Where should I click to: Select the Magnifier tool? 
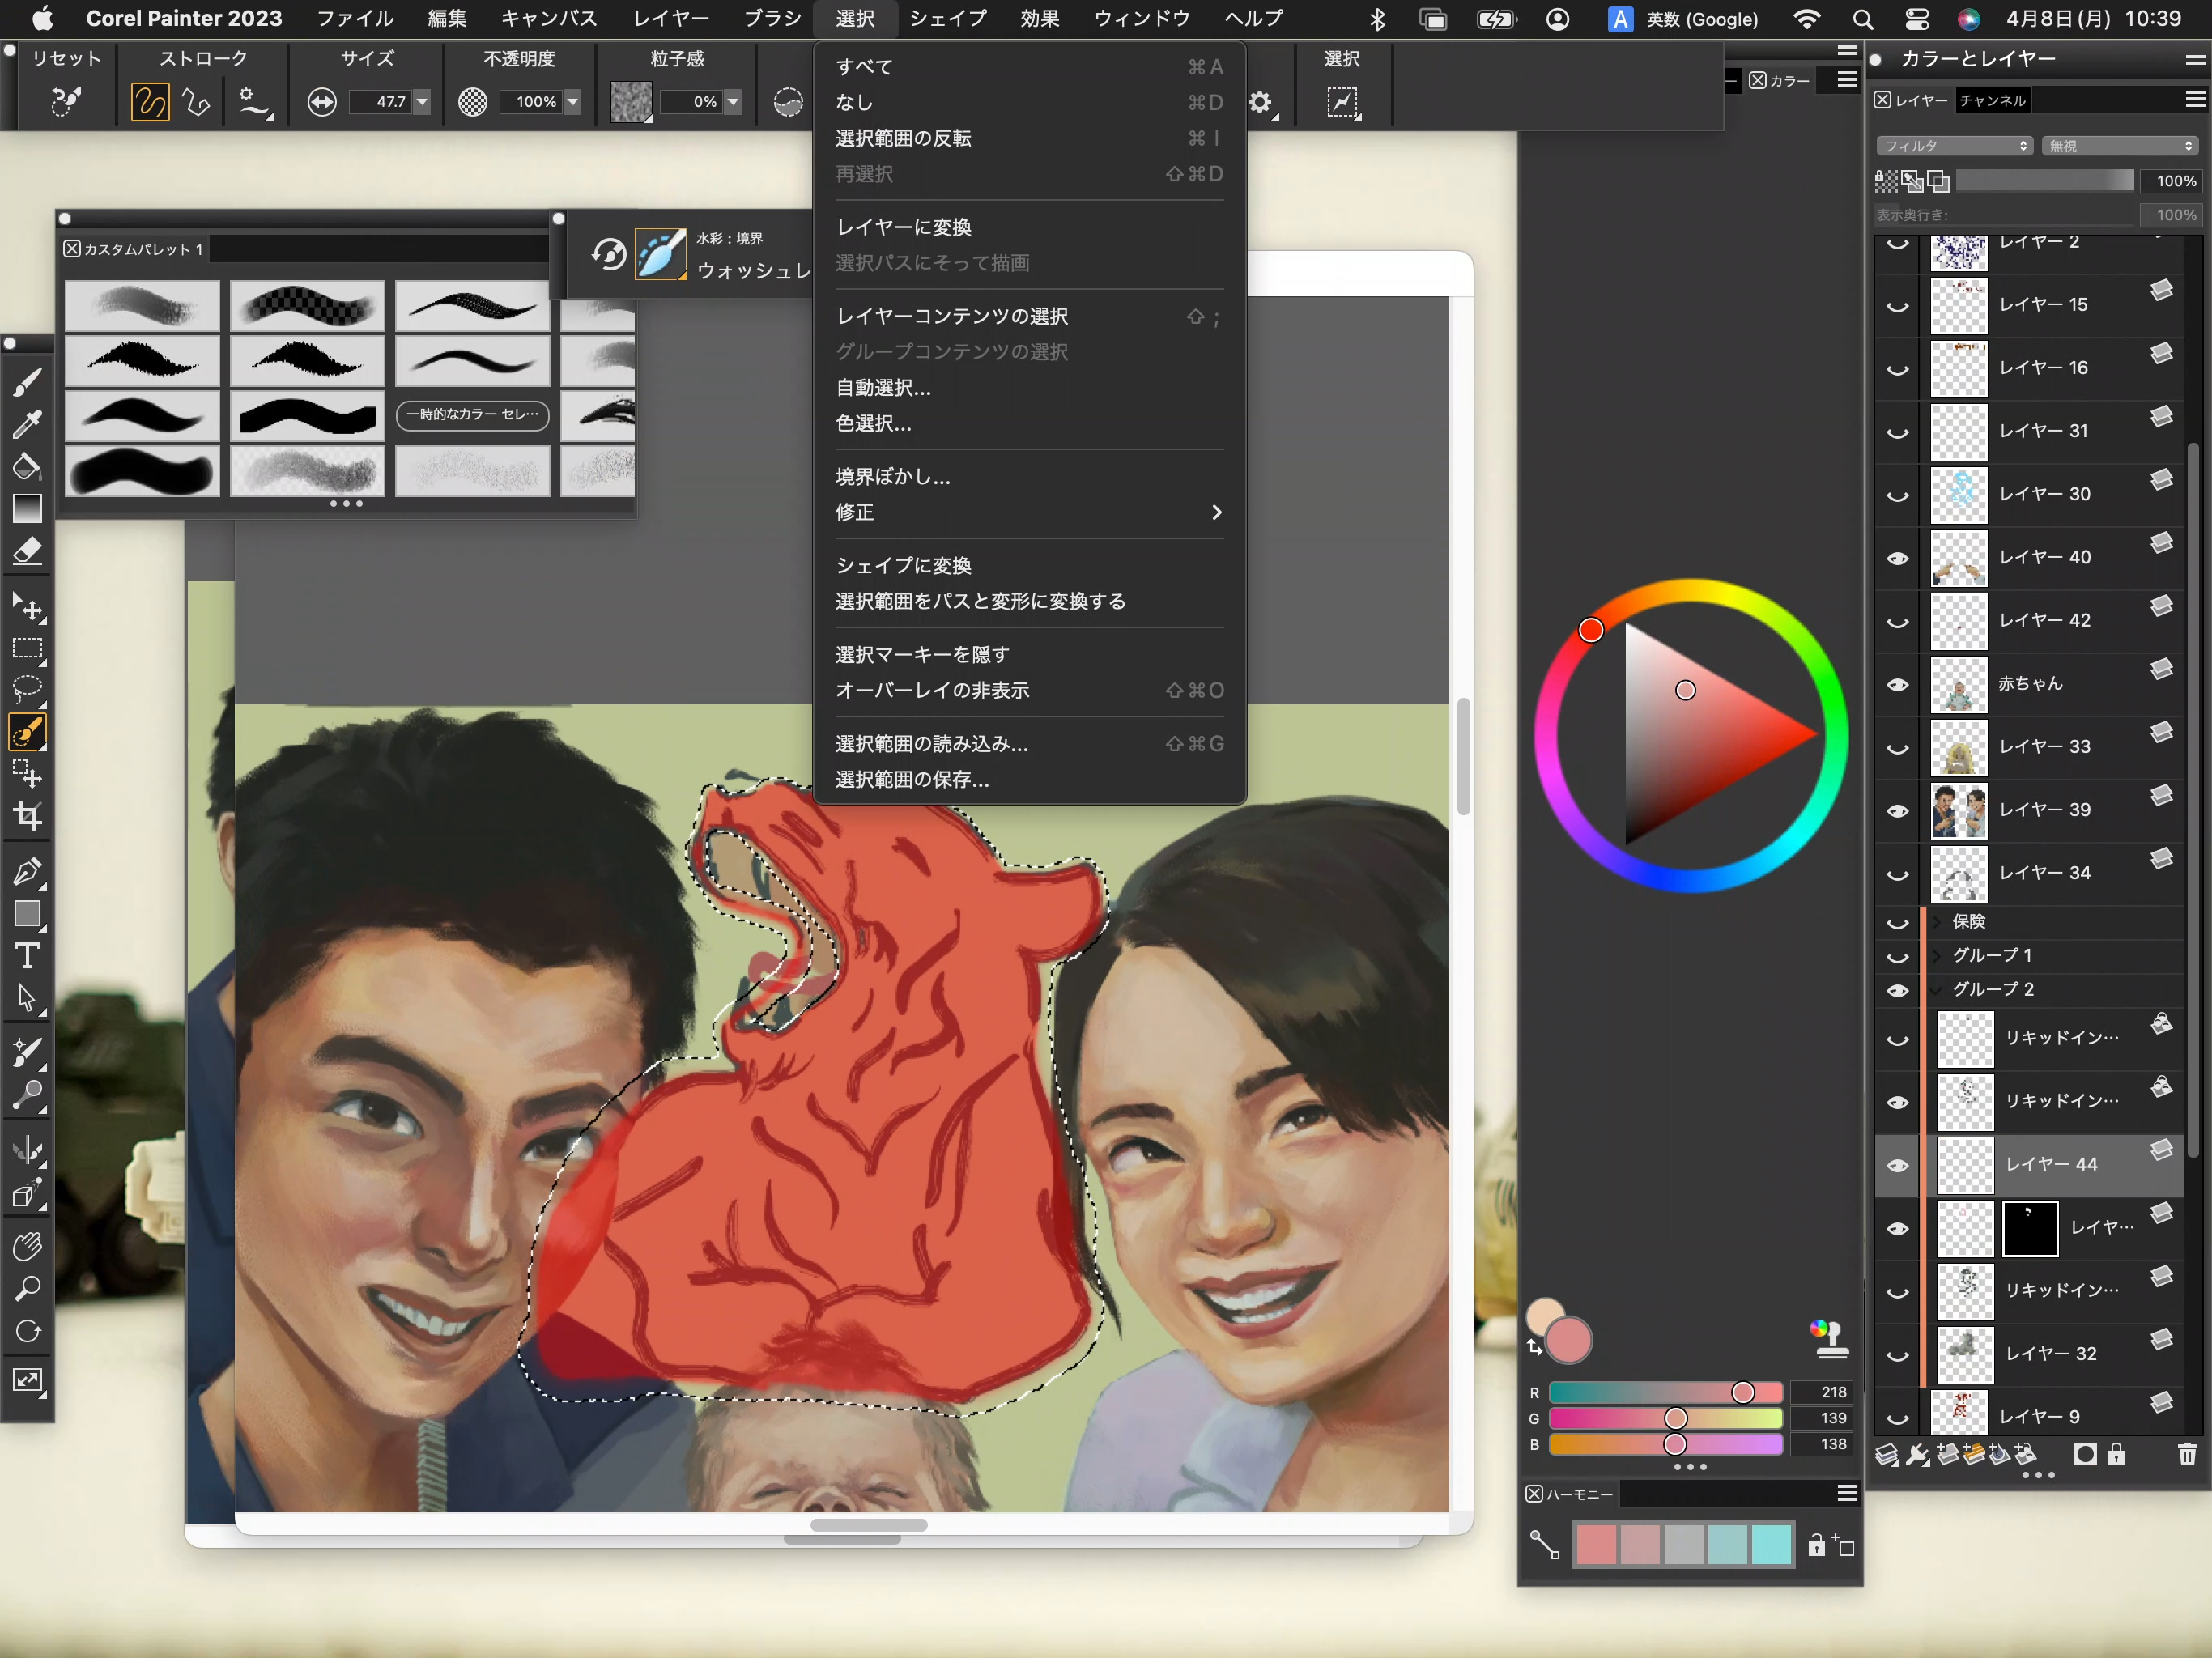coord(27,1288)
